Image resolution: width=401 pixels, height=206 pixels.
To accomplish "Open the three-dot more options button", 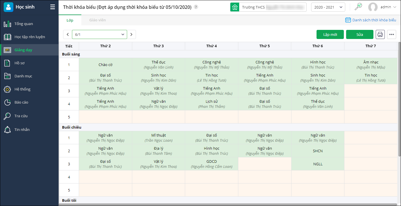I will (x=392, y=34).
